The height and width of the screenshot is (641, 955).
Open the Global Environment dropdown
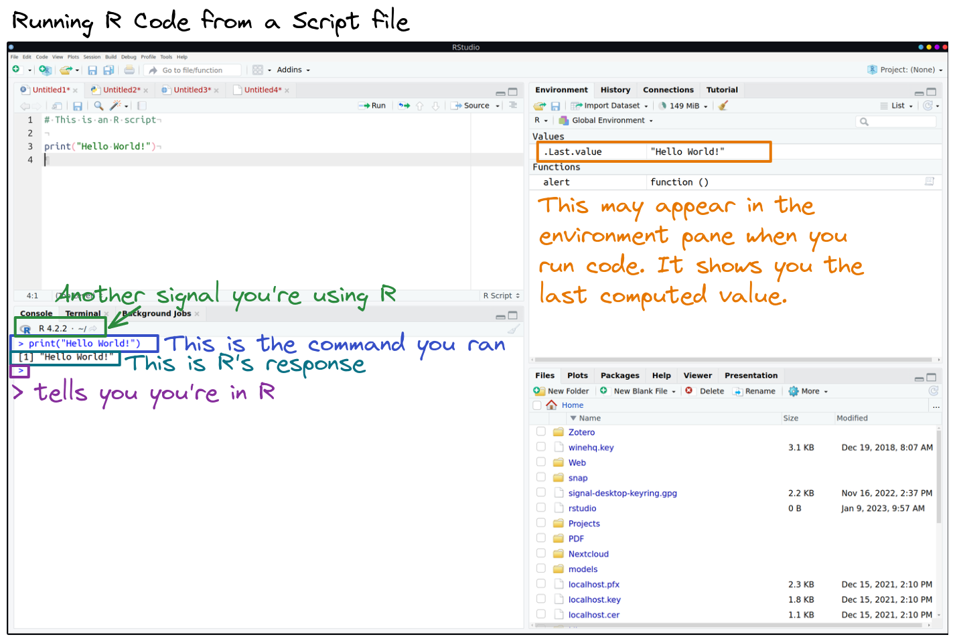[607, 121]
